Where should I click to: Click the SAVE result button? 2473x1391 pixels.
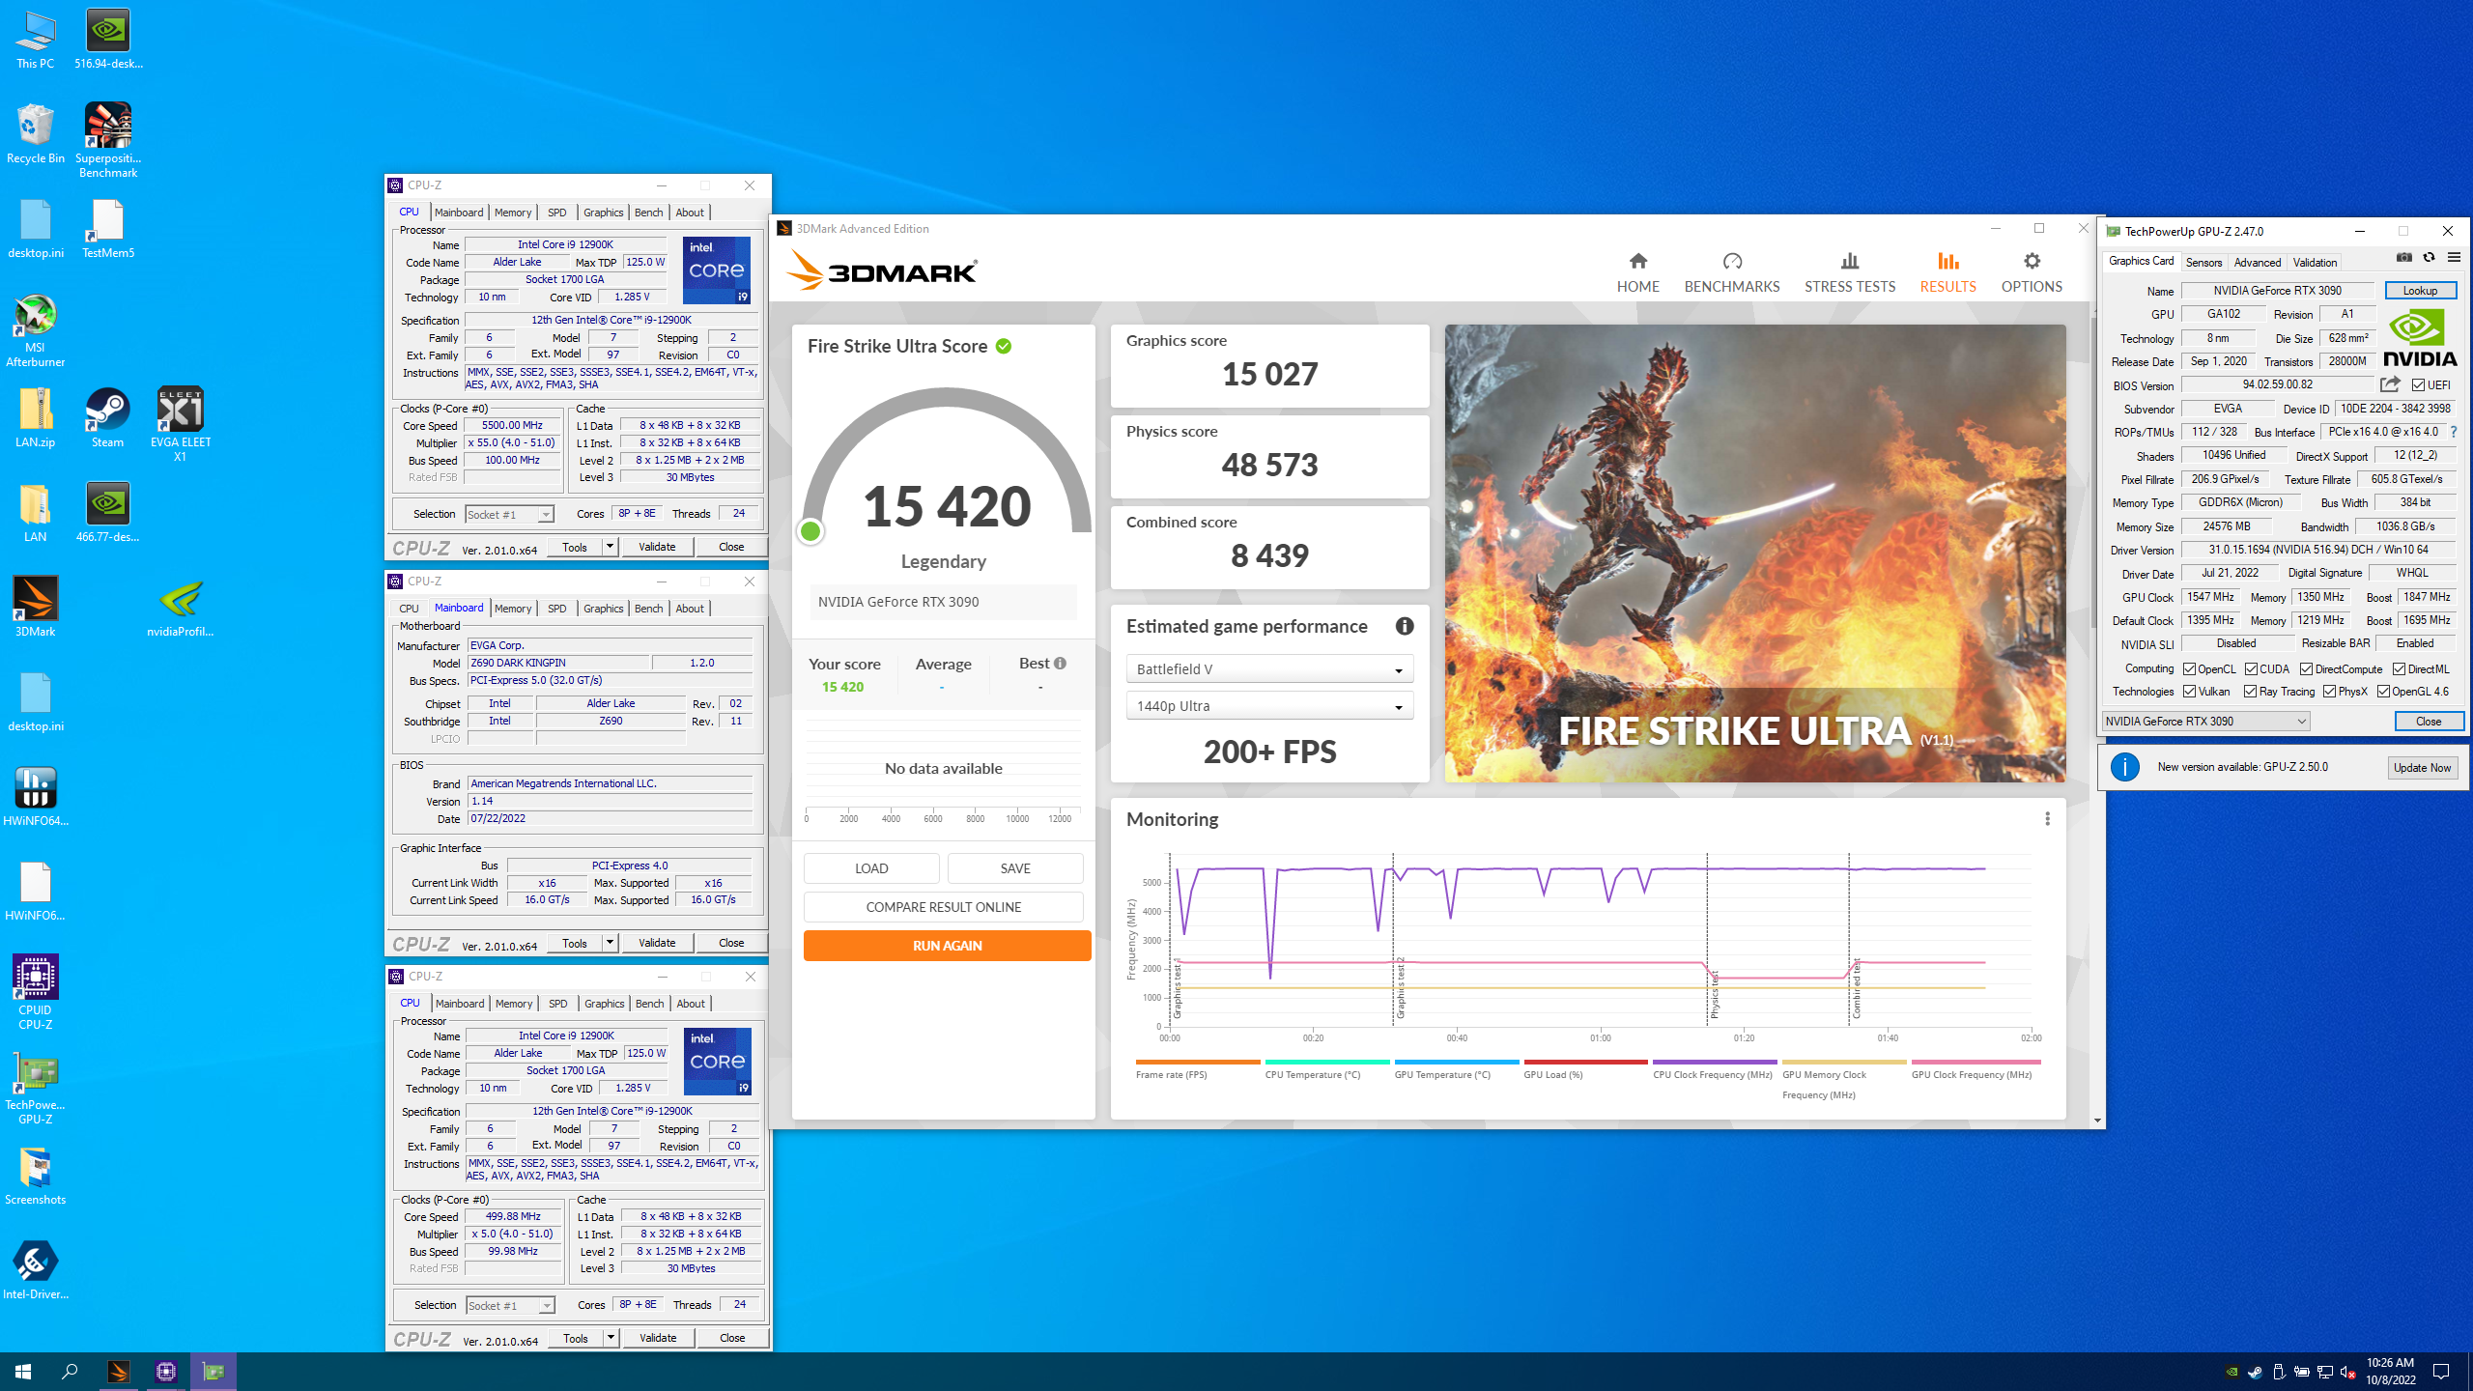[x=1014, y=868]
